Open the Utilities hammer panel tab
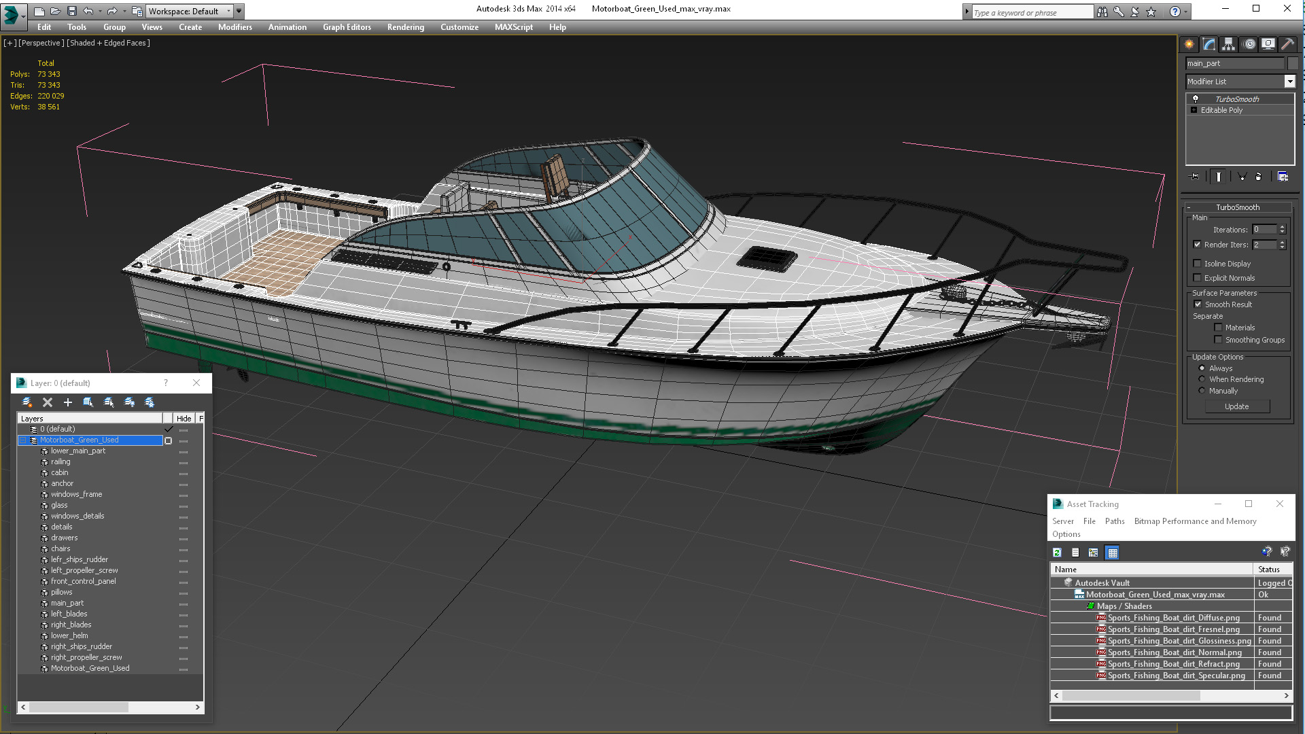The height and width of the screenshot is (734, 1305). (1287, 44)
